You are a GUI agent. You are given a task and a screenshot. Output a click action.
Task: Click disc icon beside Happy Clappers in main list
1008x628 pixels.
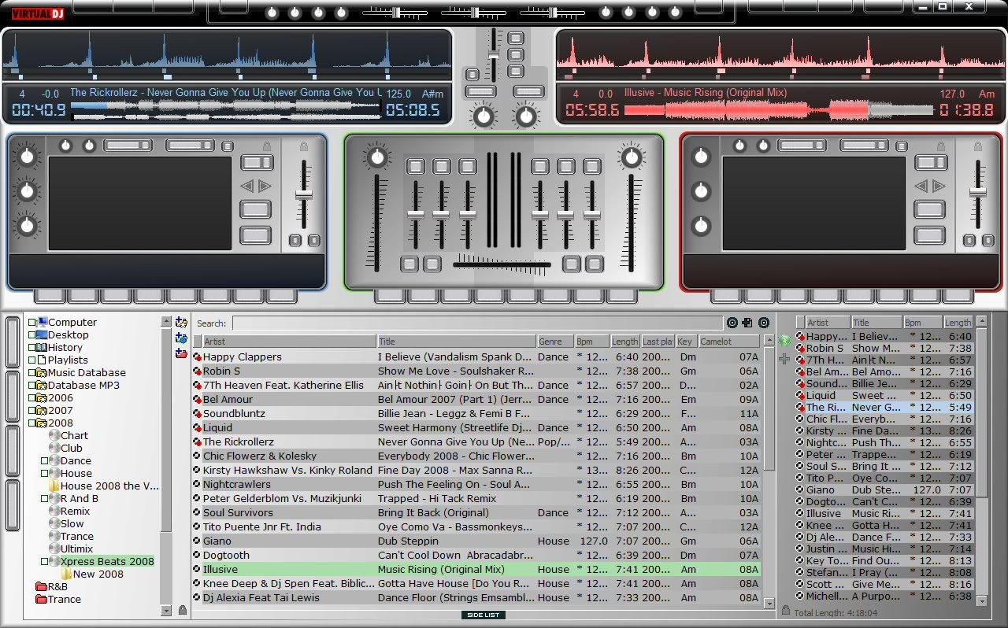click(x=198, y=357)
